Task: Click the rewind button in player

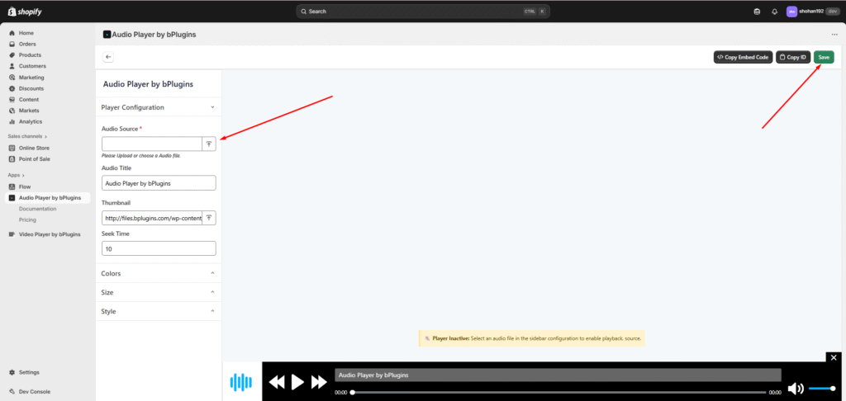Action: [277, 382]
